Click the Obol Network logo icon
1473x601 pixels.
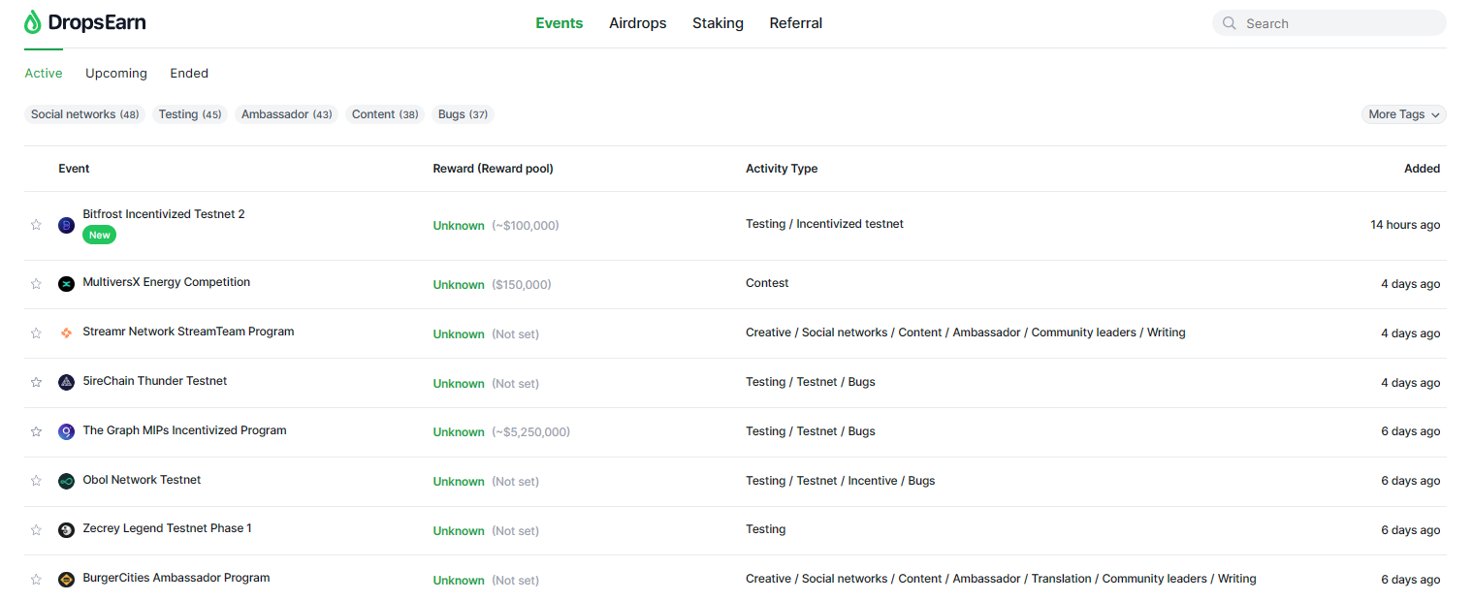pos(66,481)
